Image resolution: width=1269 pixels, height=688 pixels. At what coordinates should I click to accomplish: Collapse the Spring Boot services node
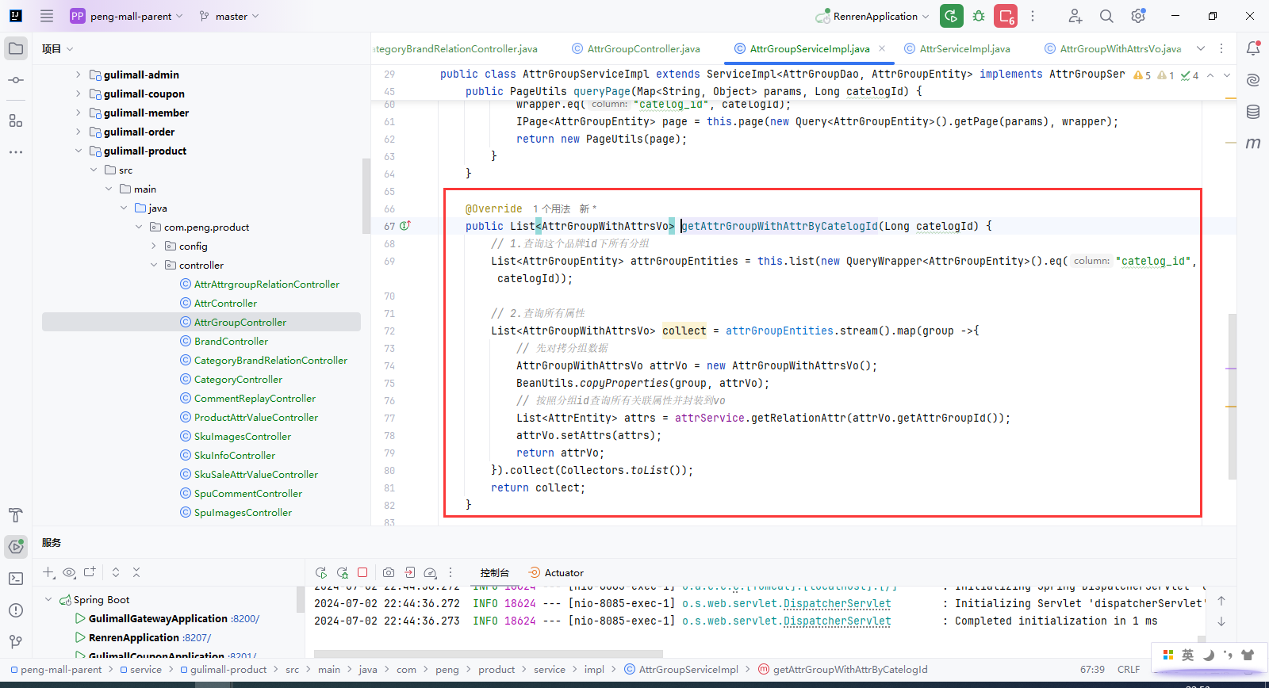pos(48,599)
